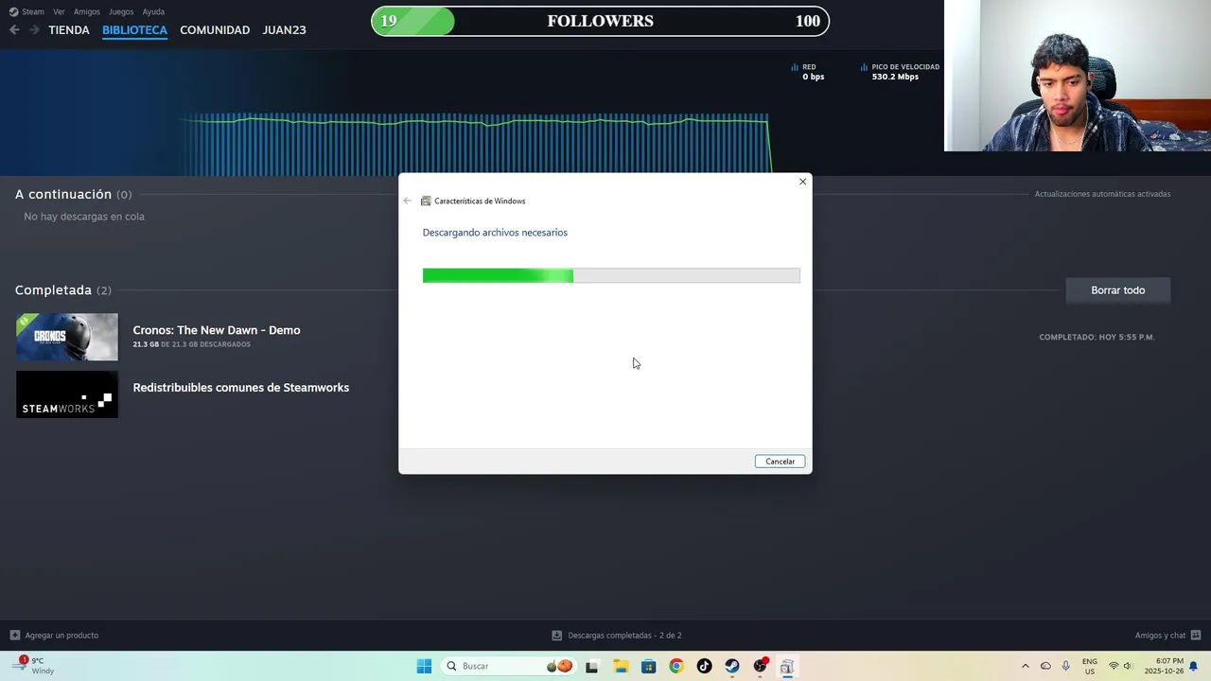The image size is (1211, 681).
Task: Open the COMUNIDAD tab
Action: 215,30
